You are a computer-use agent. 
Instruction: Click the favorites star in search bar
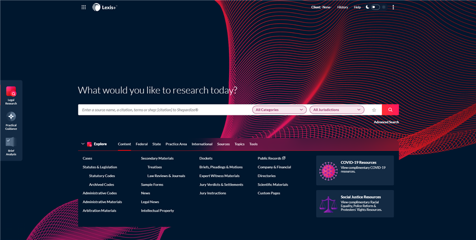click(x=374, y=110)
